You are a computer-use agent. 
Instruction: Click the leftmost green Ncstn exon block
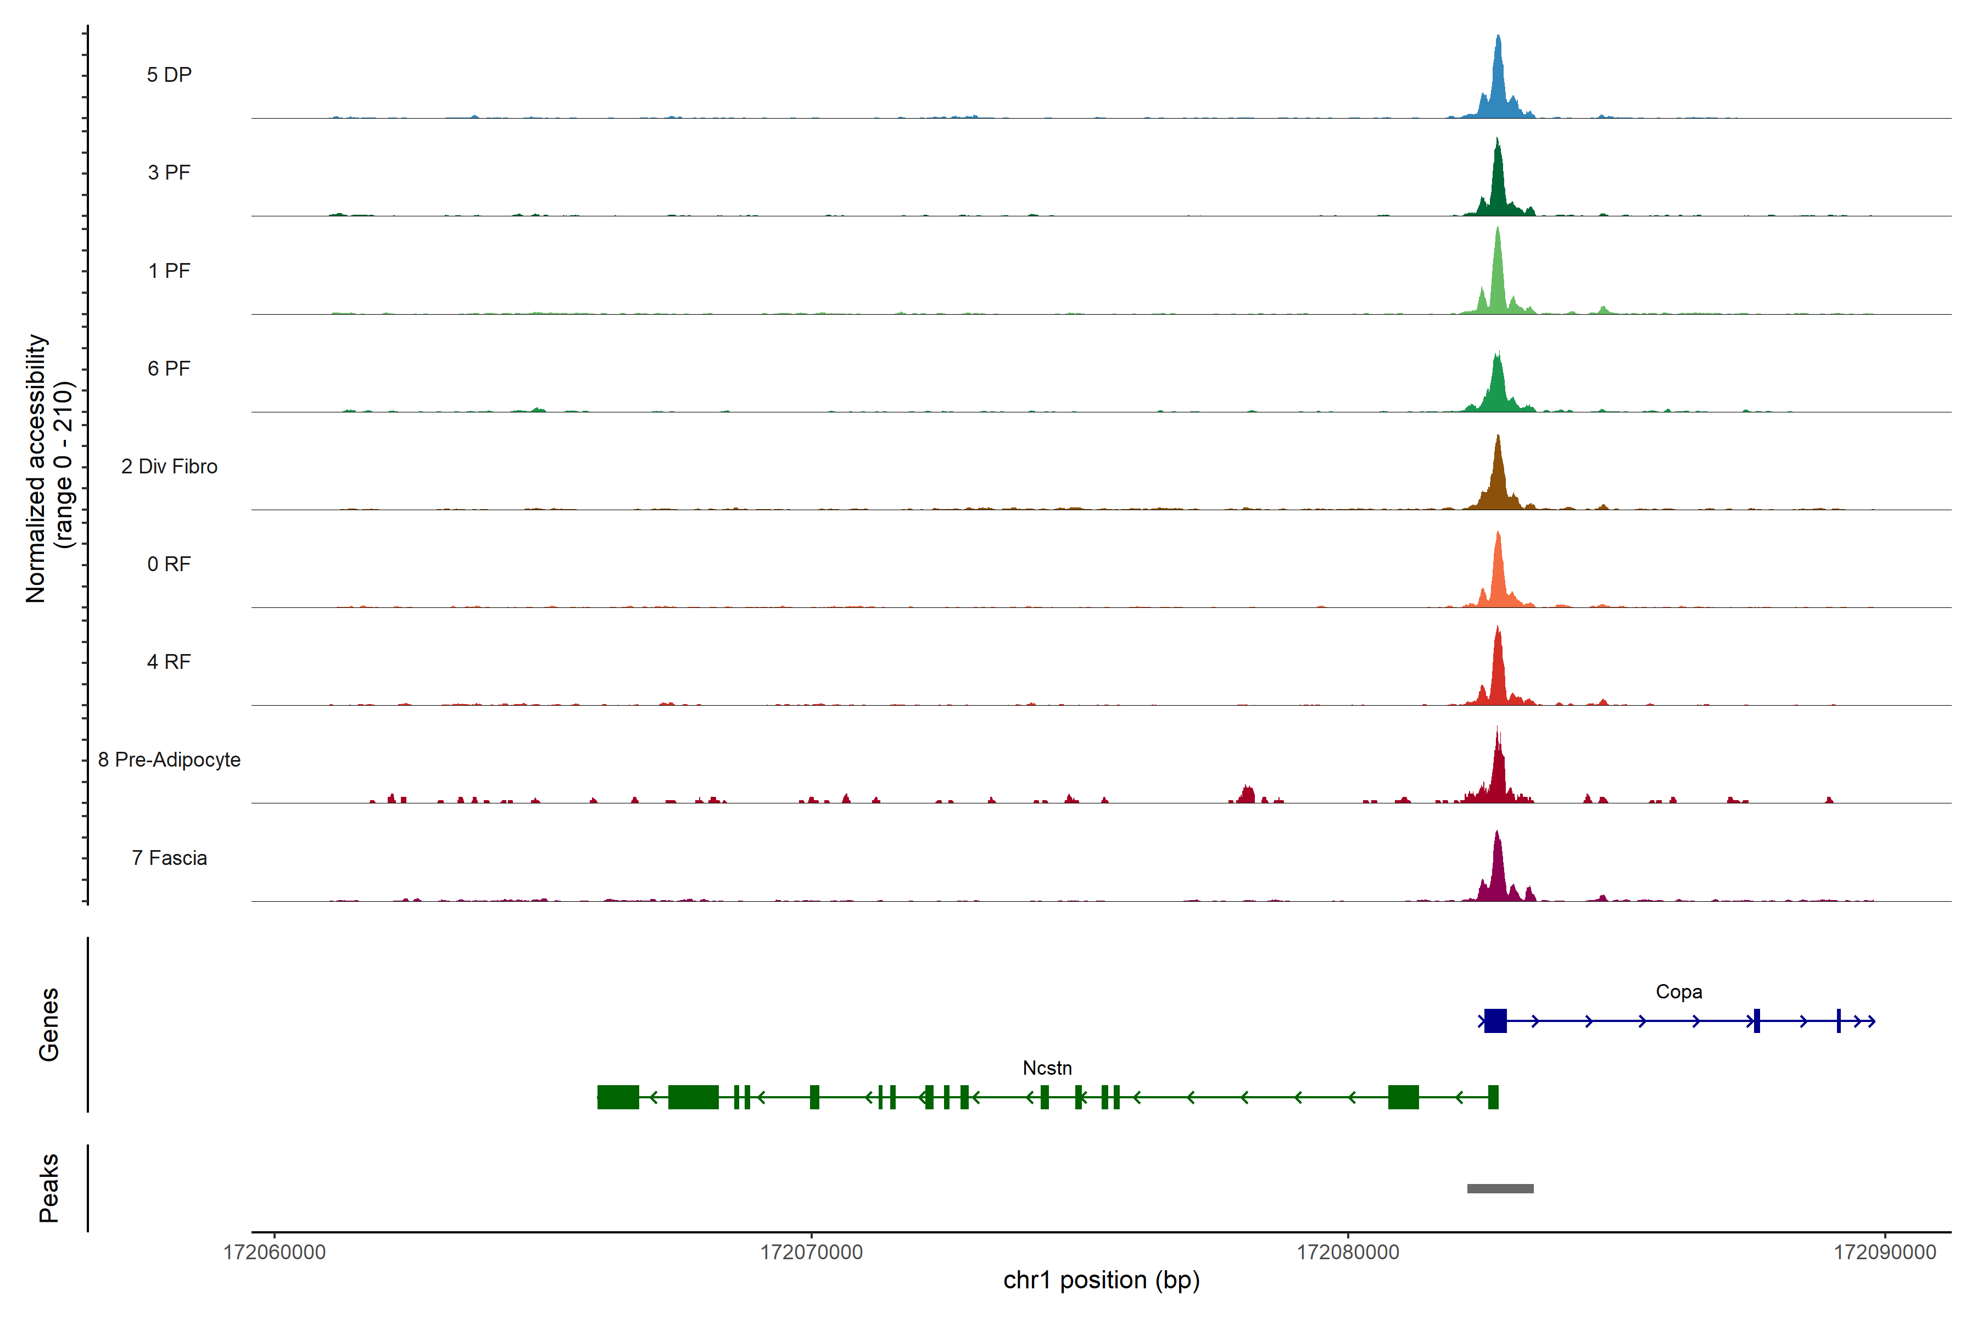click(x=618, y=1098)
